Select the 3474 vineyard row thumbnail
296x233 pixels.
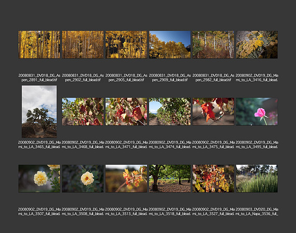tap(170, 112)
